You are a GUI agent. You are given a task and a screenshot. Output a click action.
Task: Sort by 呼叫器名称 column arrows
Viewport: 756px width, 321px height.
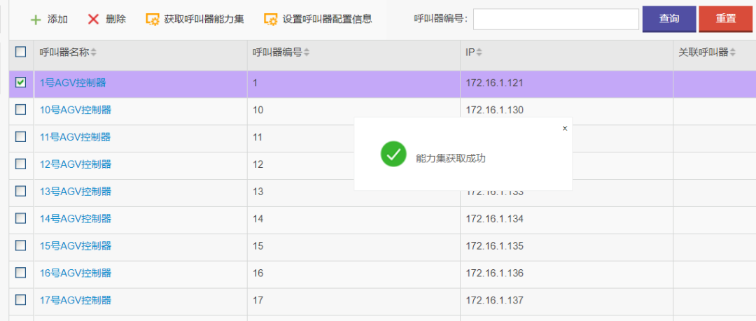point(94,53)
